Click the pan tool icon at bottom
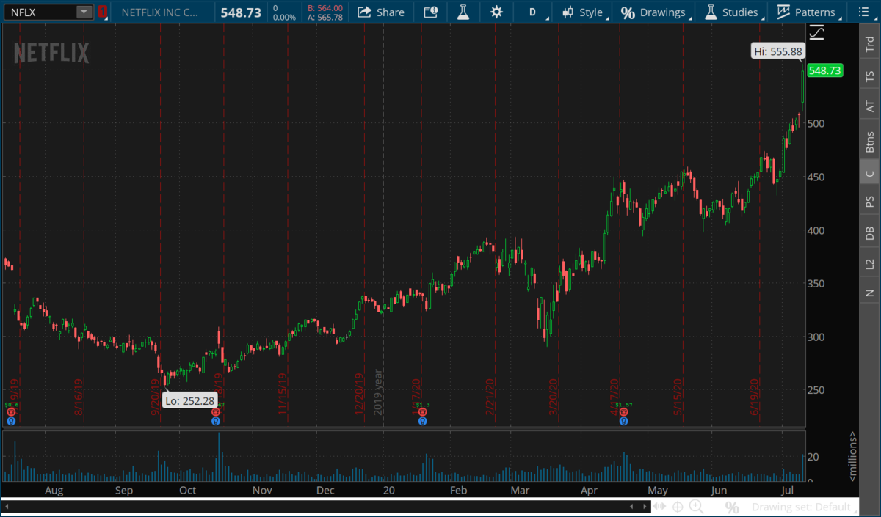 (x=659, y=507)
